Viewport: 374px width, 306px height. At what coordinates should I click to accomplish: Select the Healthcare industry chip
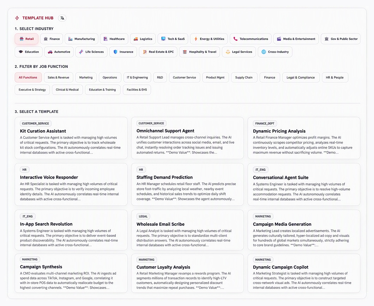coord(114,39)
